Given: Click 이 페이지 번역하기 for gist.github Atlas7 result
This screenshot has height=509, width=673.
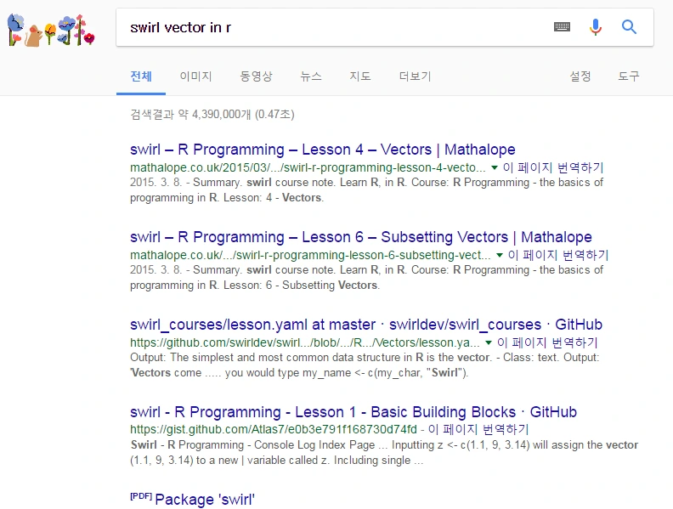Looking at the screenshot, I should [x=478, y=429].
